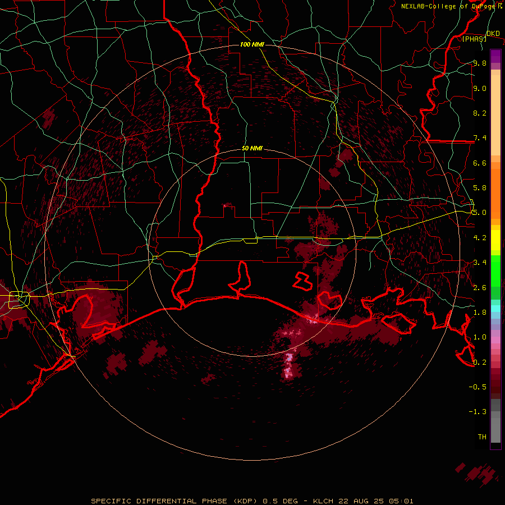Click the 6.6 color scale value
The width and height of the screenshot is (505, 505).
tap(480, 163)
